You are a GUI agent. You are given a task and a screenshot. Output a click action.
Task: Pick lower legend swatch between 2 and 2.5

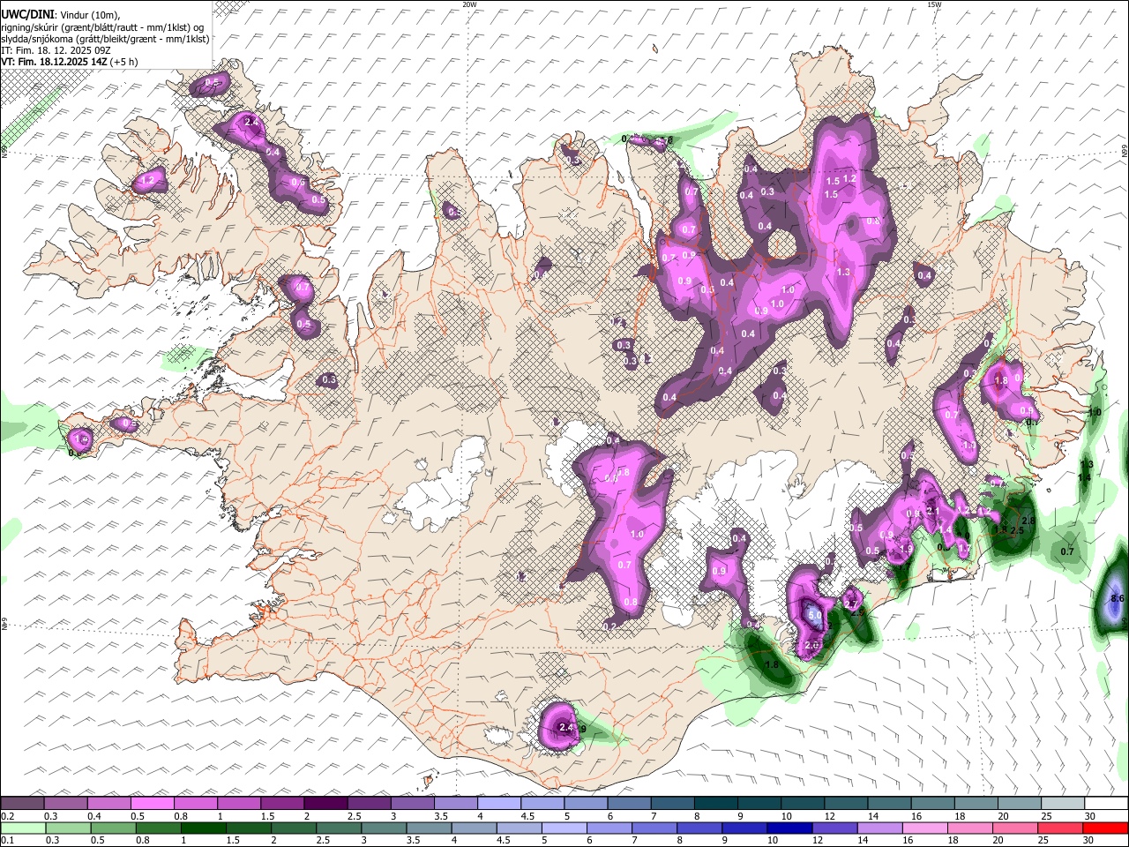[293, 828]
